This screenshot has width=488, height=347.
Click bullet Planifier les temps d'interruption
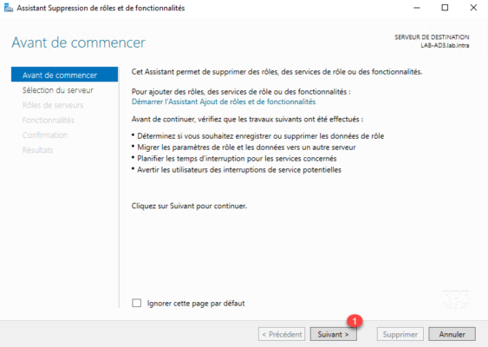[x=237, y=158]
